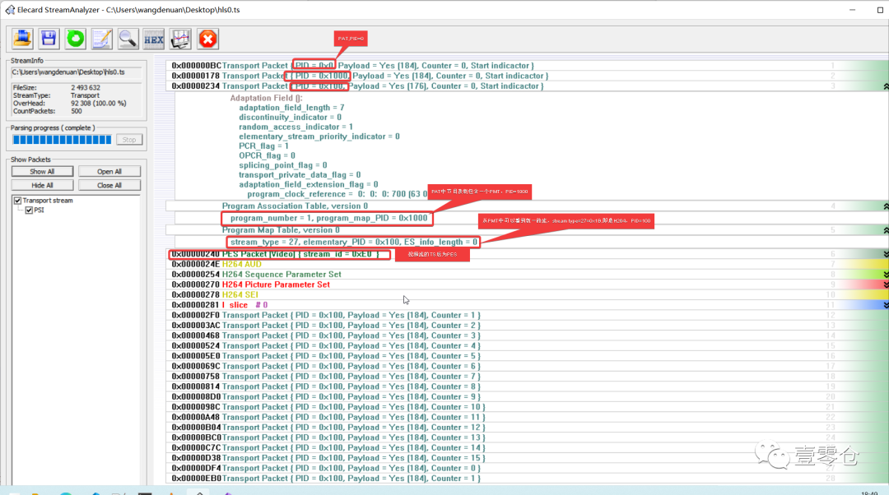Expand the H264 Picture Parameter Set row
Screen dimensions: 889x495
point(885,285)
